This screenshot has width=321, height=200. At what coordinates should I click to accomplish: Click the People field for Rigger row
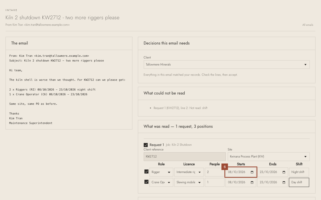pyautogui.click(x=214, y=172)
